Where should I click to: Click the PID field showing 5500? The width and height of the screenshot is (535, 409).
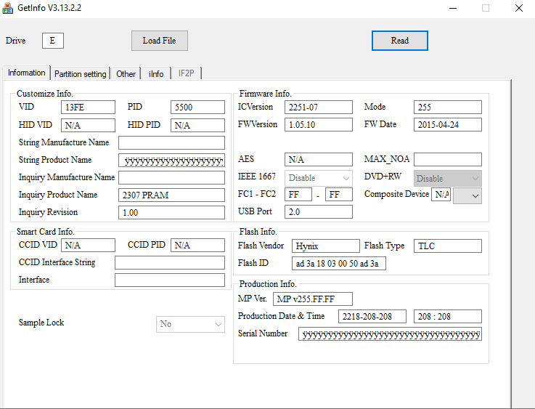point(197,108)
